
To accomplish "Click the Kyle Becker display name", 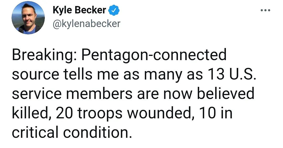I will [x=79, y=10].
